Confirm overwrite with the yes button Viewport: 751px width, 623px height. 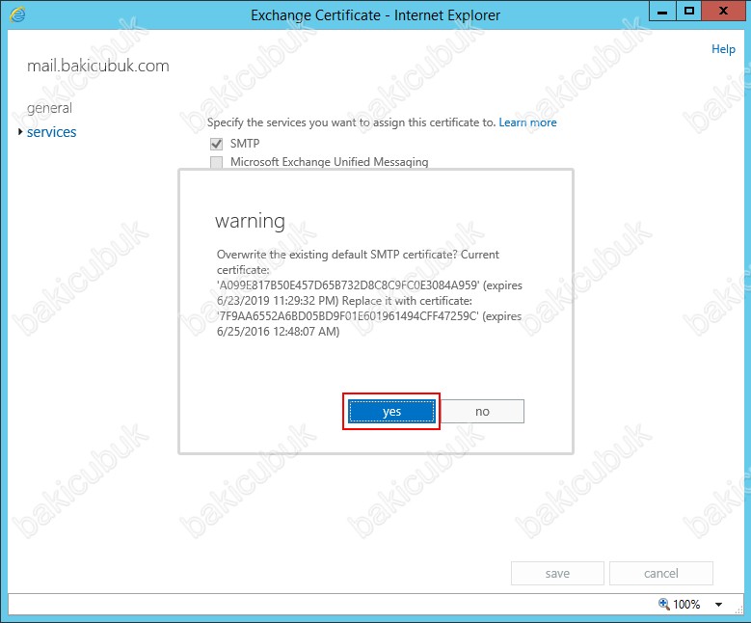click(391, 411)
